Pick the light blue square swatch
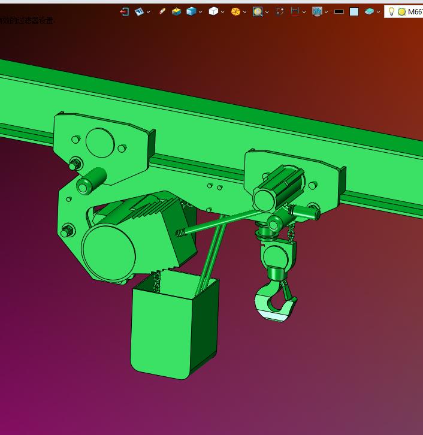 (354, 11)
